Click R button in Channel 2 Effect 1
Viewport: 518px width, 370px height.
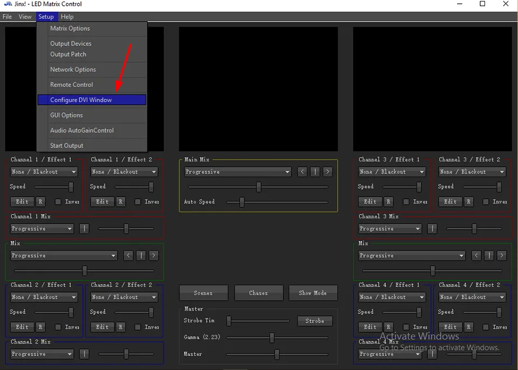click(40, 327)
